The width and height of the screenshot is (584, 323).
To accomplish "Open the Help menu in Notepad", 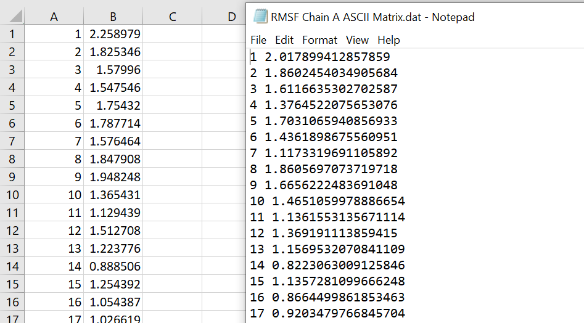I will click(x=389, y=40).
